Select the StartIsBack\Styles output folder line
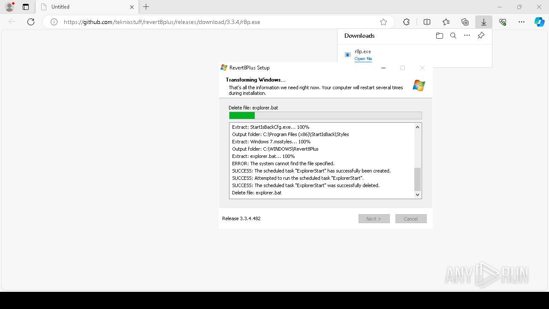Viewport: 549px width, 309px height. pos(290,134)
